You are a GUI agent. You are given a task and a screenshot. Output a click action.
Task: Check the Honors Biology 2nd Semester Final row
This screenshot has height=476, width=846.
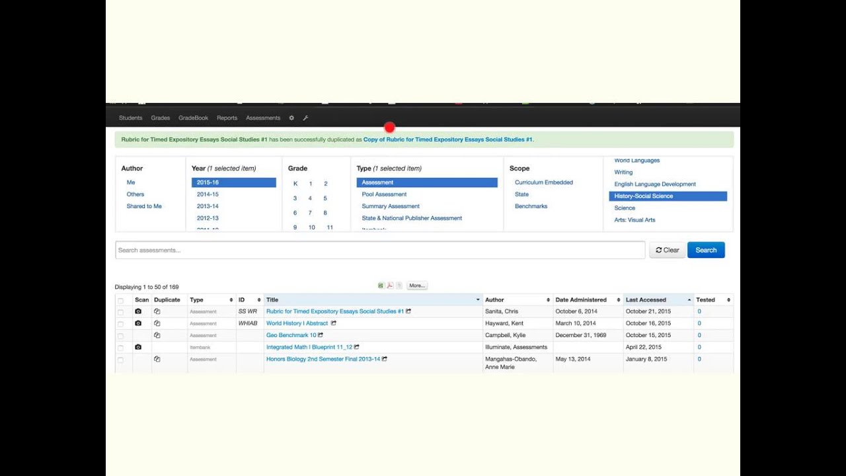tap(120, 360)
